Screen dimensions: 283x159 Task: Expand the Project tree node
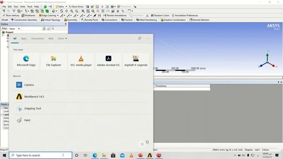pos(3,35)
